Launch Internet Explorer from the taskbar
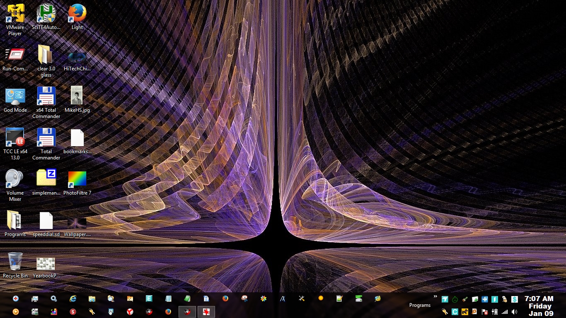Image resolution: width=566 pixels, height=318 pixels. [73, 299]
